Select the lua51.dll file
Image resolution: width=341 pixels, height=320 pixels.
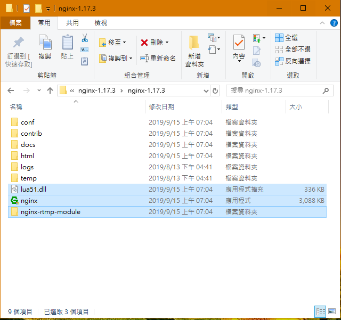167,190
